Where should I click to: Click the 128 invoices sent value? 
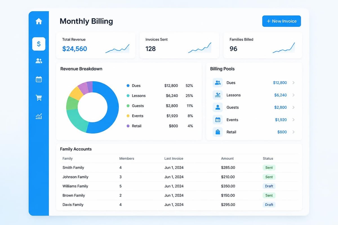[150, 49]
